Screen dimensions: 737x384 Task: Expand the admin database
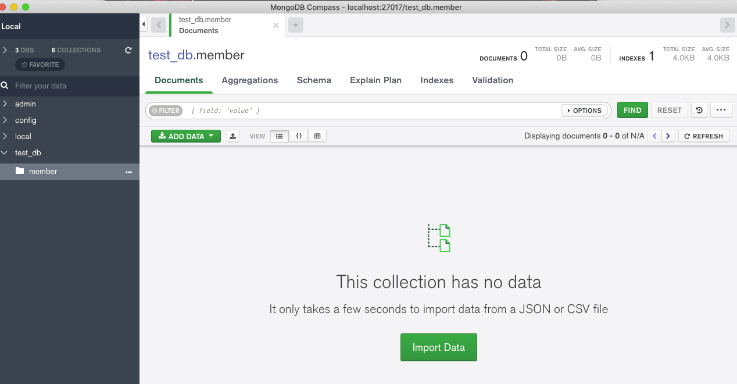(5, 104)
